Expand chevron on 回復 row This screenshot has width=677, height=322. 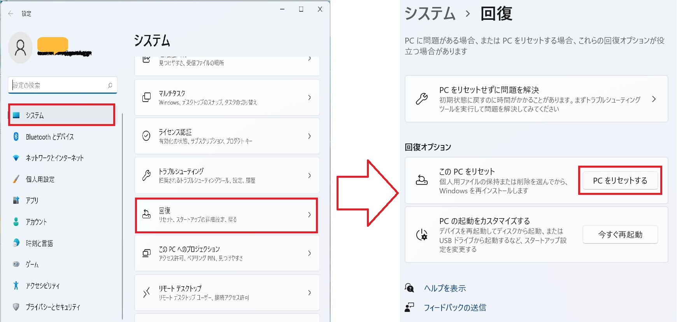coord(309,214)
